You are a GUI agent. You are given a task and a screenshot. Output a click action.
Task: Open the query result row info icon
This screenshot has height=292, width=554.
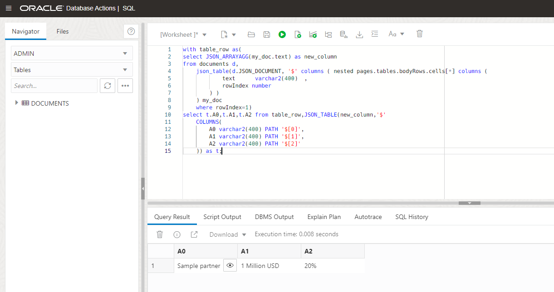pos(176,234)
